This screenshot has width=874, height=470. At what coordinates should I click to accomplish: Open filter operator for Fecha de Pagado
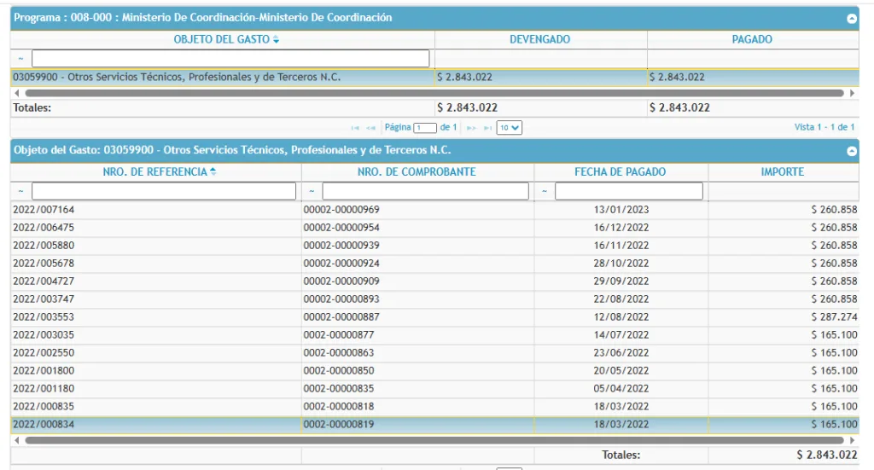point(545,192)
